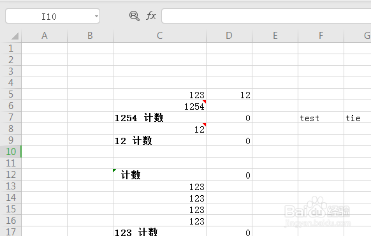Select the highlighted row 10 header
This screenshot has width=371, height=236.
11,152
